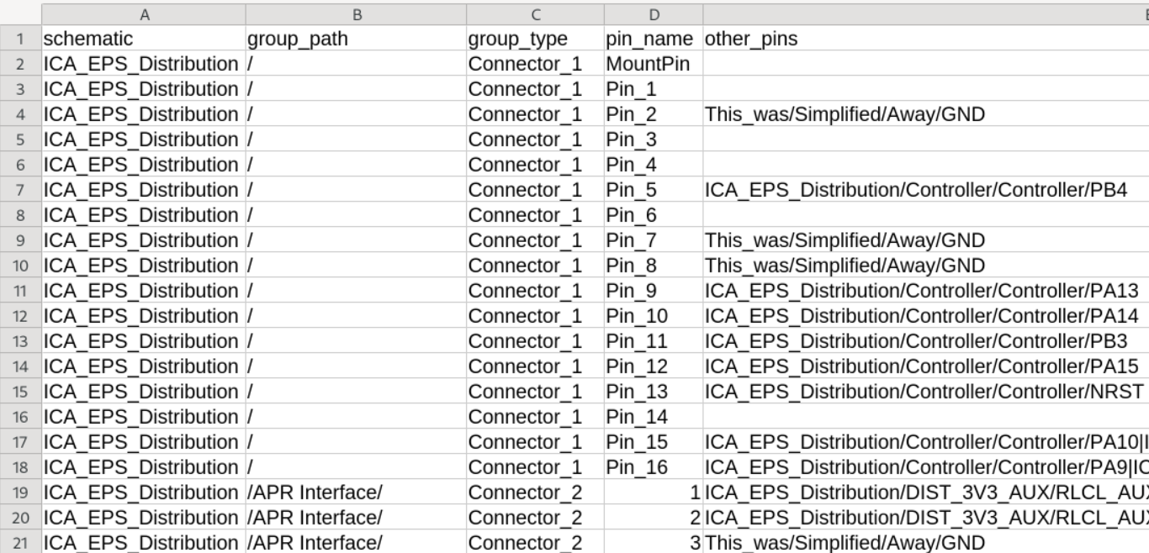1149x553 pixels.
Task: Select cell containing Controller/PB4
Action: pyautogui.click(x=916, y=190)
